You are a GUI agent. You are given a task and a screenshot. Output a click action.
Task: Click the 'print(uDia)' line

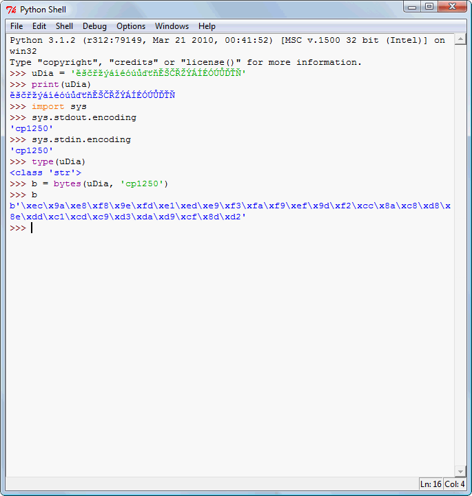click(50, 84)
